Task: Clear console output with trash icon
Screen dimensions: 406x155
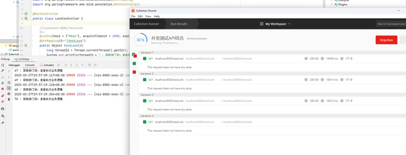Action: pyautogui.click(x=9, y=99)
